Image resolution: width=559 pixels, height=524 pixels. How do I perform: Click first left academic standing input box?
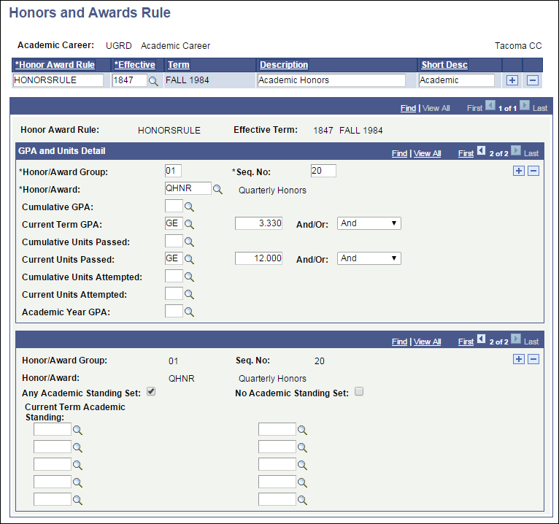click(x=53, y=429)
